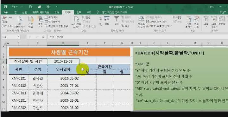Click 쿼리 표시 (Show Queries)
The width and height of the screenshot is (228, 117).
52,17
